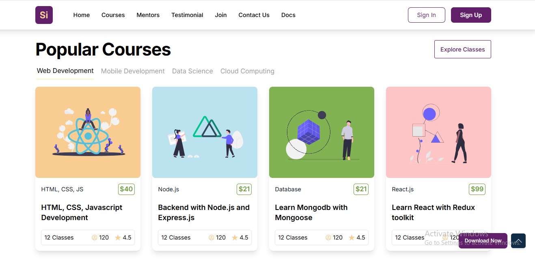This screenshot has width=535, height=259.
Task: Click the $21 price on the Node.js card
Action: click(244, 189)
